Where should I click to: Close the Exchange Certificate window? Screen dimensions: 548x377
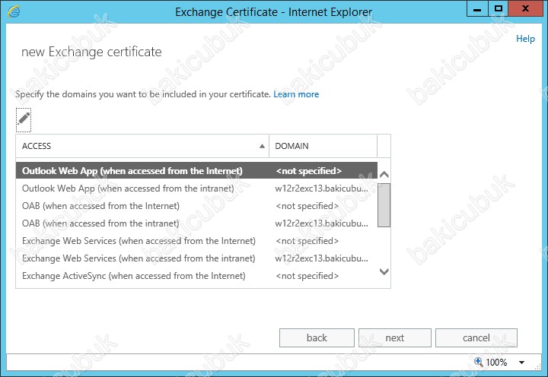525,8
